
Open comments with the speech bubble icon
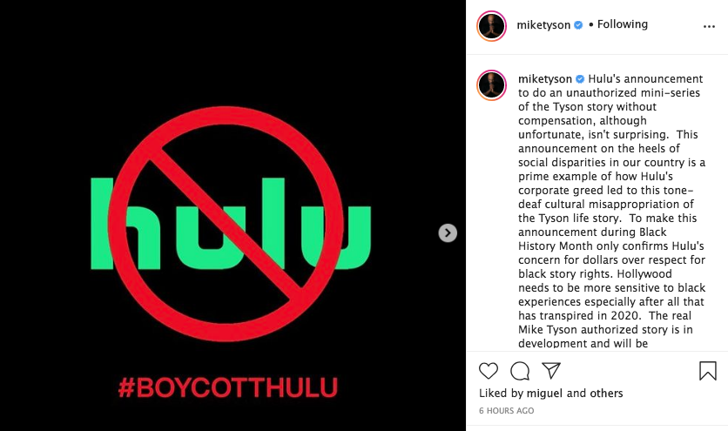click(520, 371)
